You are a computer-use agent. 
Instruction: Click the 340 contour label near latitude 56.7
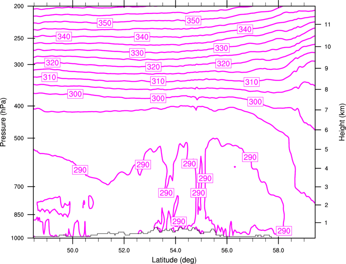[x=245, y=29]
